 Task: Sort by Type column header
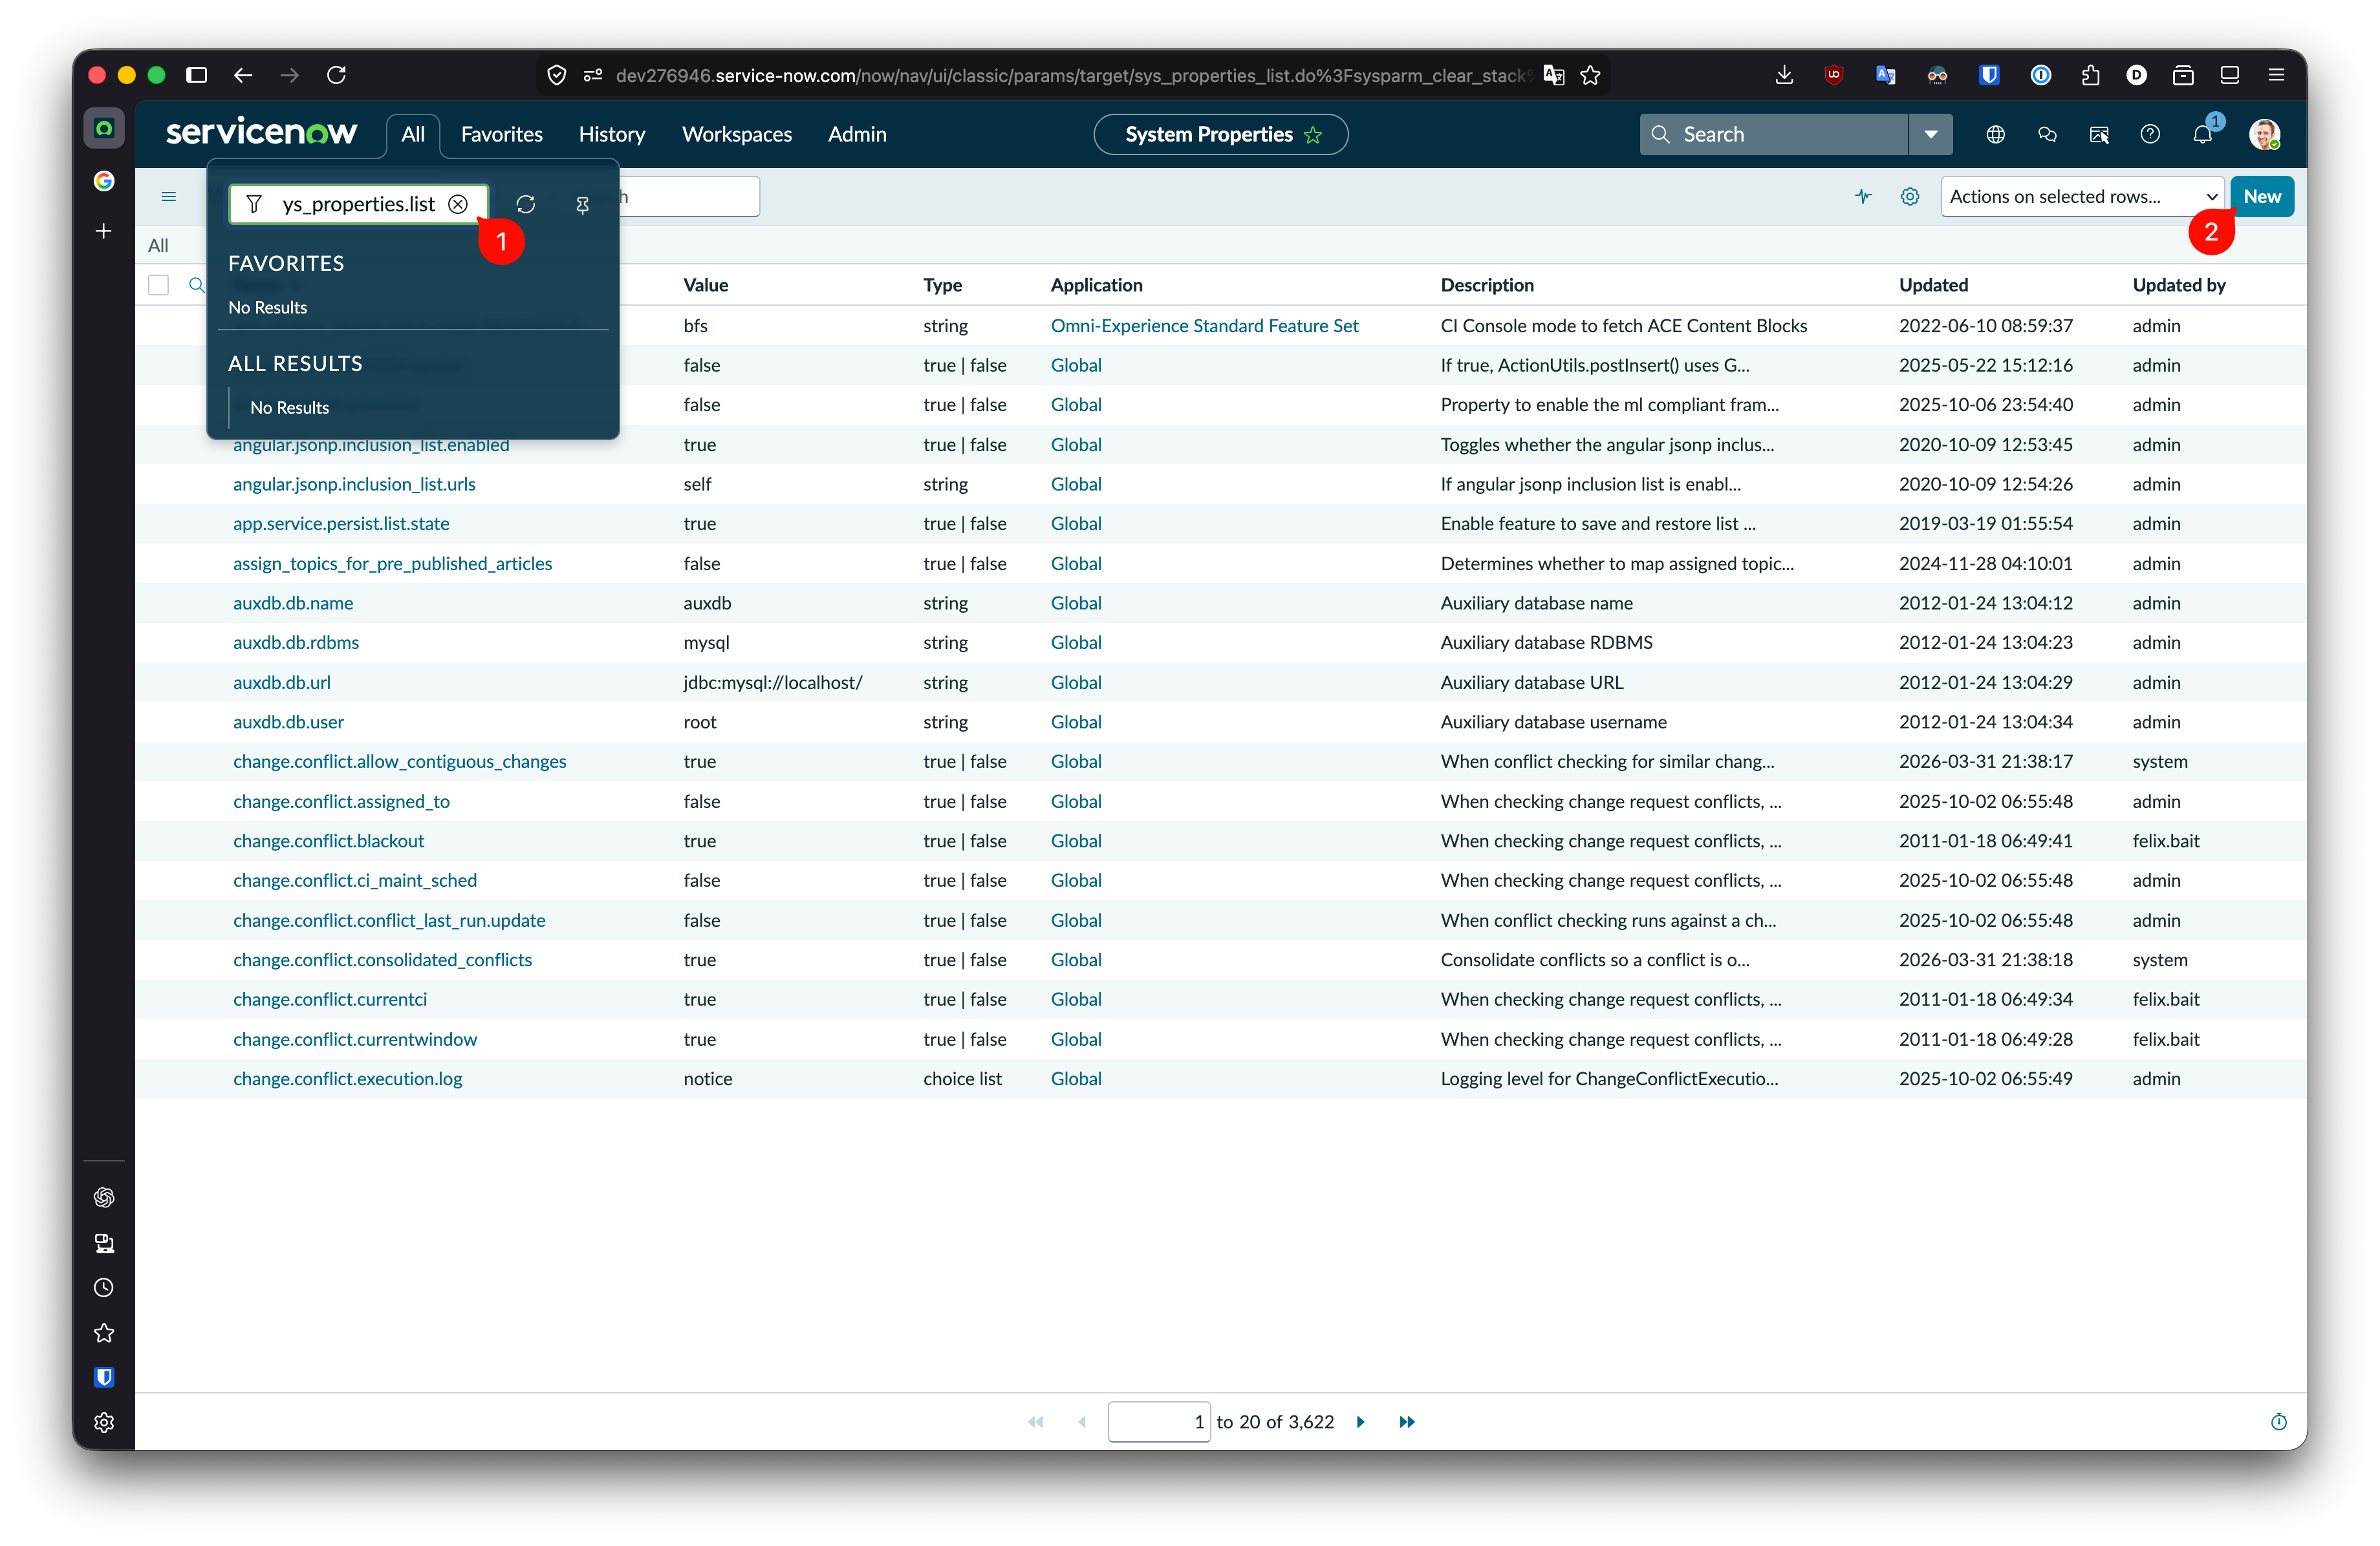(942, 285)
